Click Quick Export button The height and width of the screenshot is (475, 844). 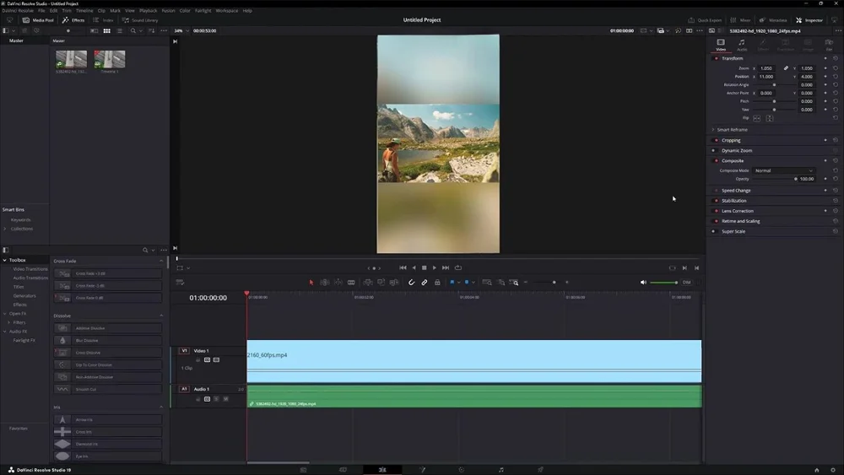(705, 20)
